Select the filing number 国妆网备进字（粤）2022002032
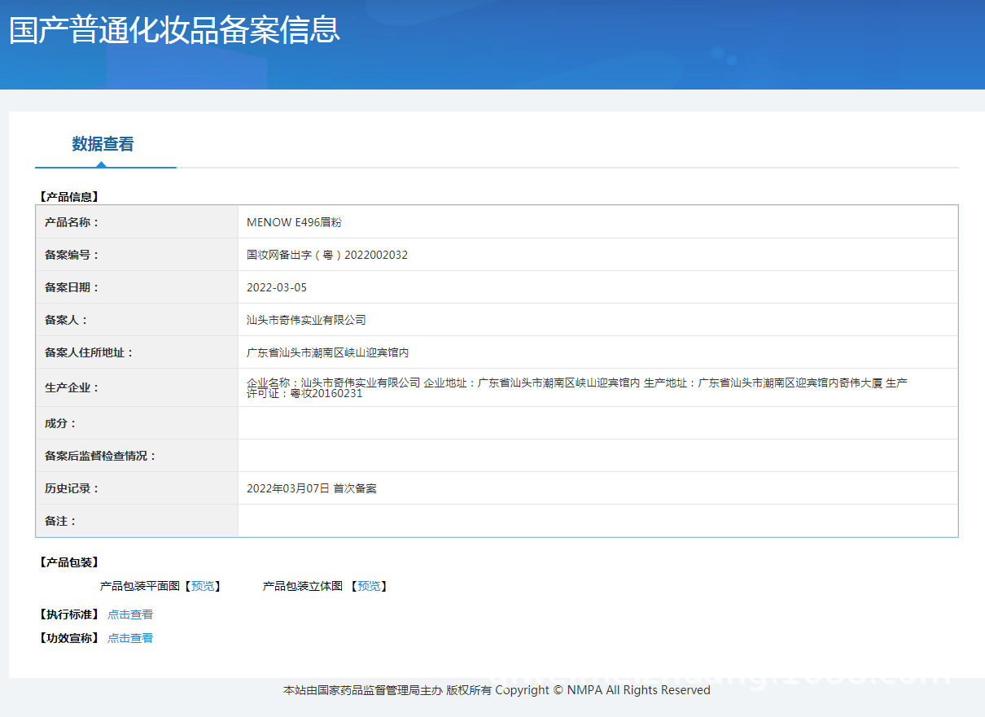The width and height of the screenshot is (985, 717). click(x=327, y=255)
